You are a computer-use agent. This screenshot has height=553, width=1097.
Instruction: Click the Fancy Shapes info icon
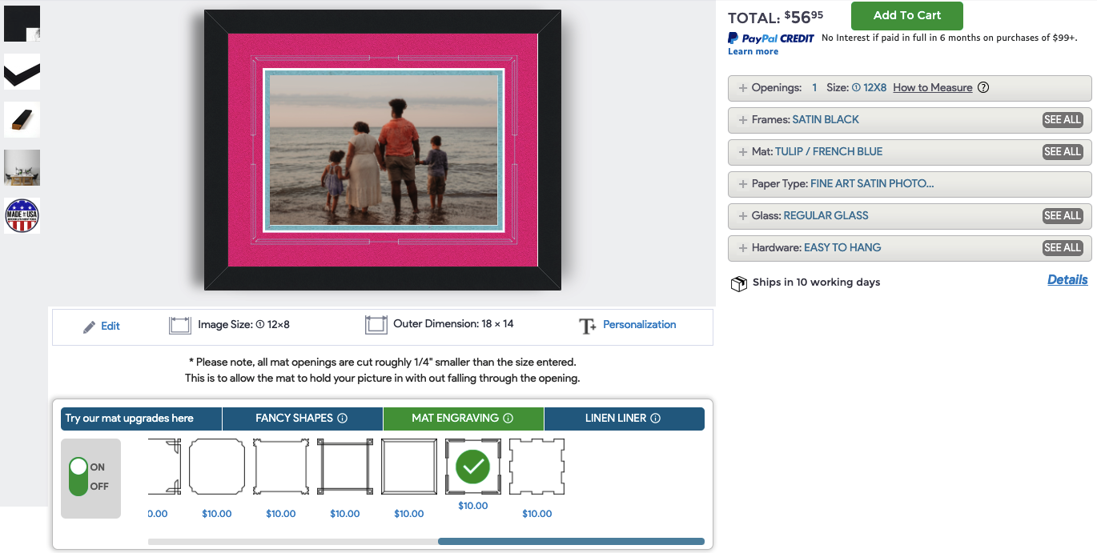pyautogui.click(x=342, y=419)
